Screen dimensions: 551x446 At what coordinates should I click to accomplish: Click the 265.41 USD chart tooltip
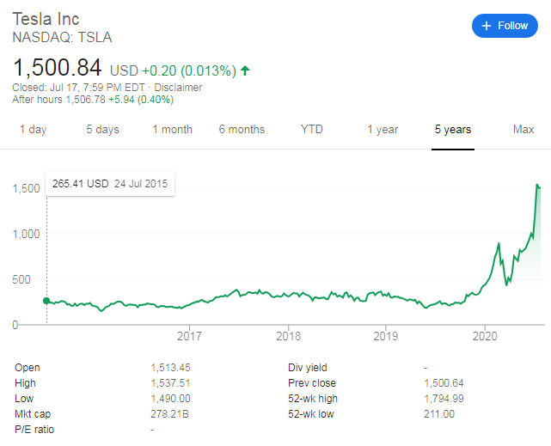tap(110, 184)
